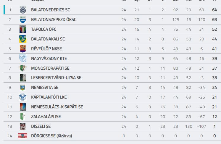Open the NEMESGULÁCS-KISAPÁTI SE team link
Viewport: 221px width, 144px height.
[x=57, y=107]
